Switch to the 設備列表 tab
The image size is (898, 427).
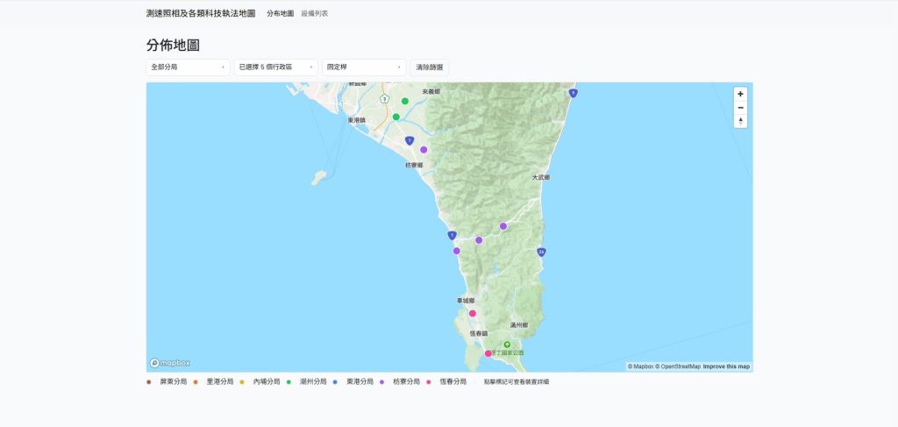click(314, 14)
